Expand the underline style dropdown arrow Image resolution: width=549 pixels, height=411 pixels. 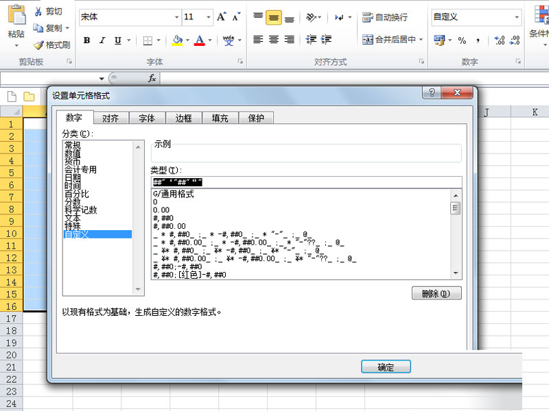click(x=129, y=40)
